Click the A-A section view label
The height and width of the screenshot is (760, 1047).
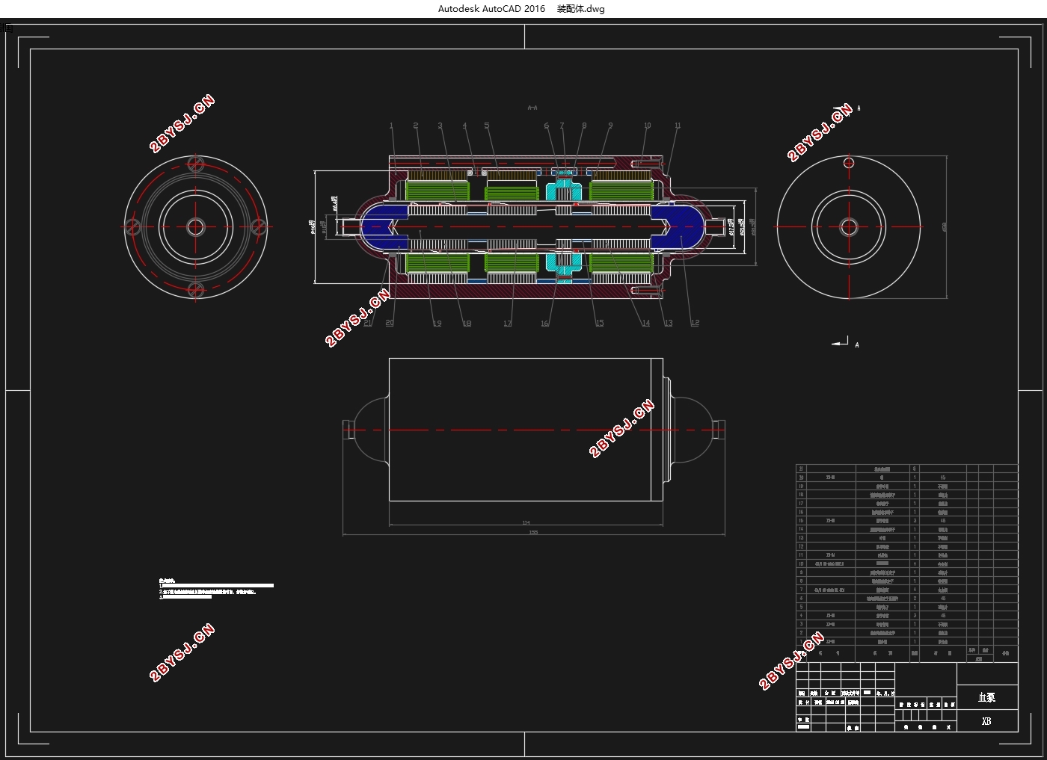click(x=532, y=108)
